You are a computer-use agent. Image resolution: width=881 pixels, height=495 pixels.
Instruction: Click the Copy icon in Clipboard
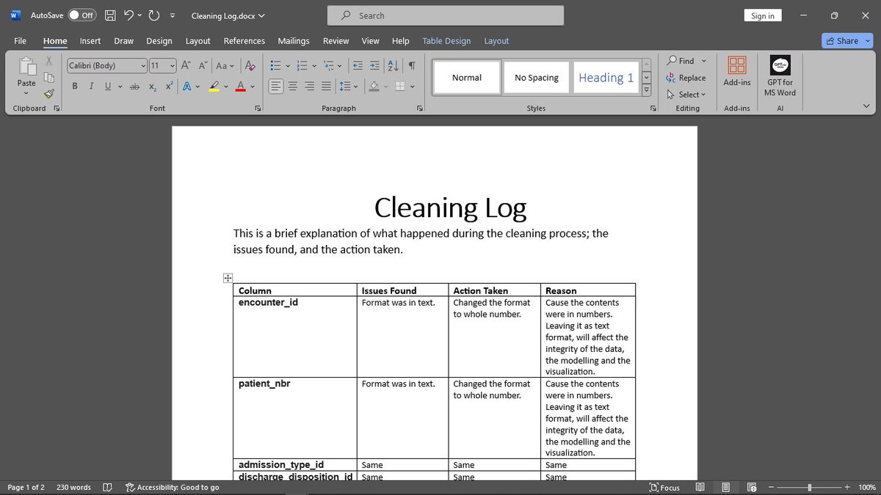[x=49, y=77]
